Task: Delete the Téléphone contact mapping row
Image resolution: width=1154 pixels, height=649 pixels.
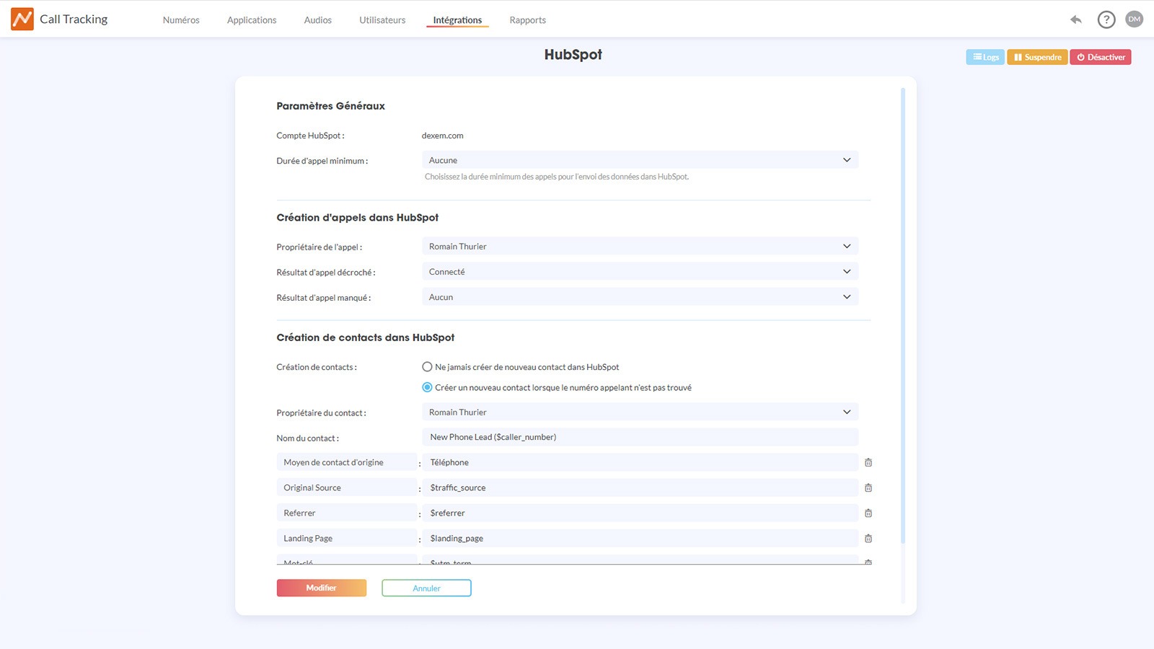Action: (868, 462)
